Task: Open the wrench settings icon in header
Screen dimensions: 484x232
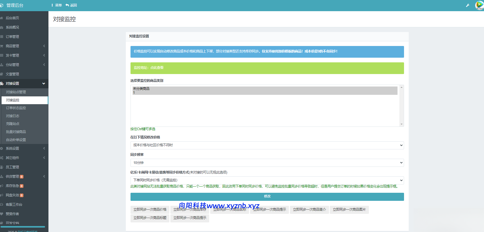Action: 468,5
